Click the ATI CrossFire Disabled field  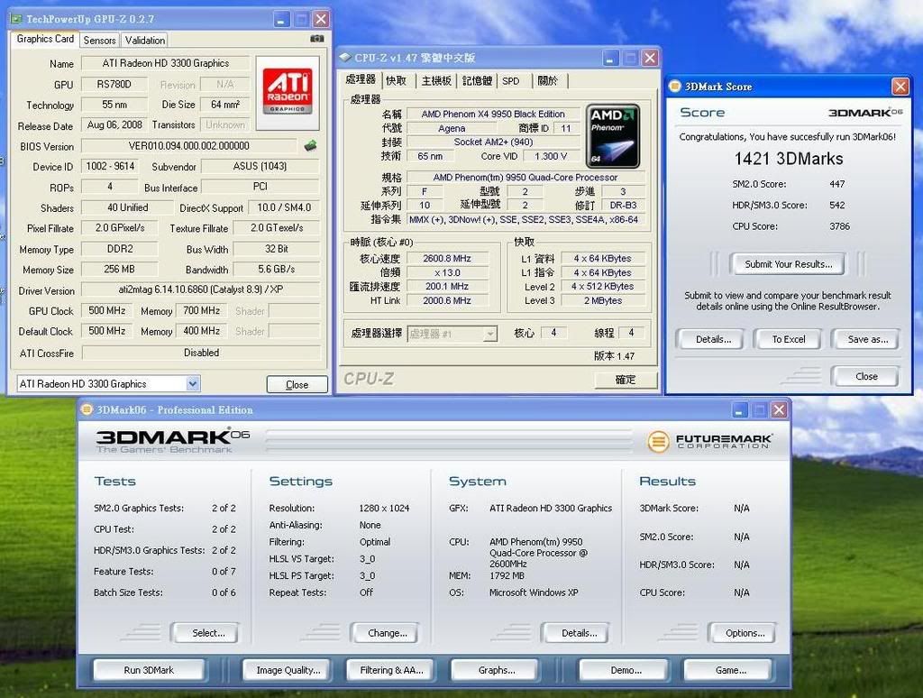tap(201, 353)
